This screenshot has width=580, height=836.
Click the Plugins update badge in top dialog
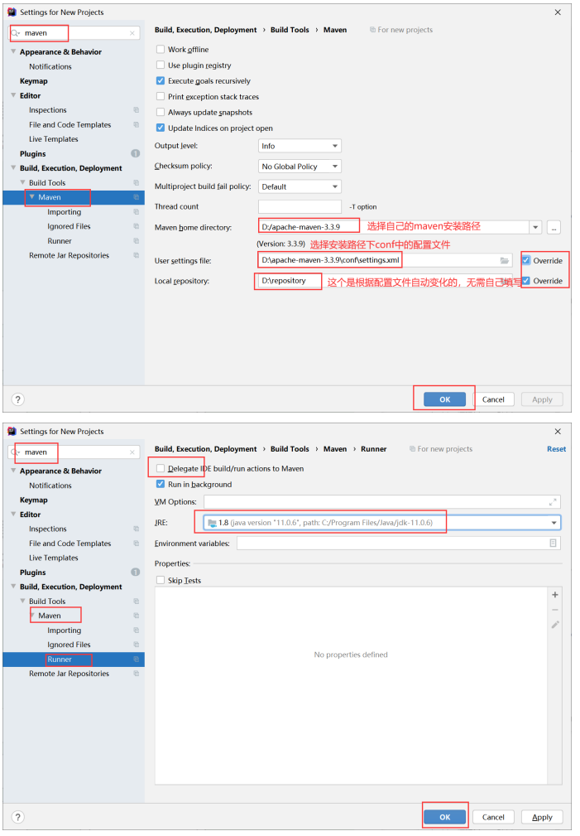136,153
